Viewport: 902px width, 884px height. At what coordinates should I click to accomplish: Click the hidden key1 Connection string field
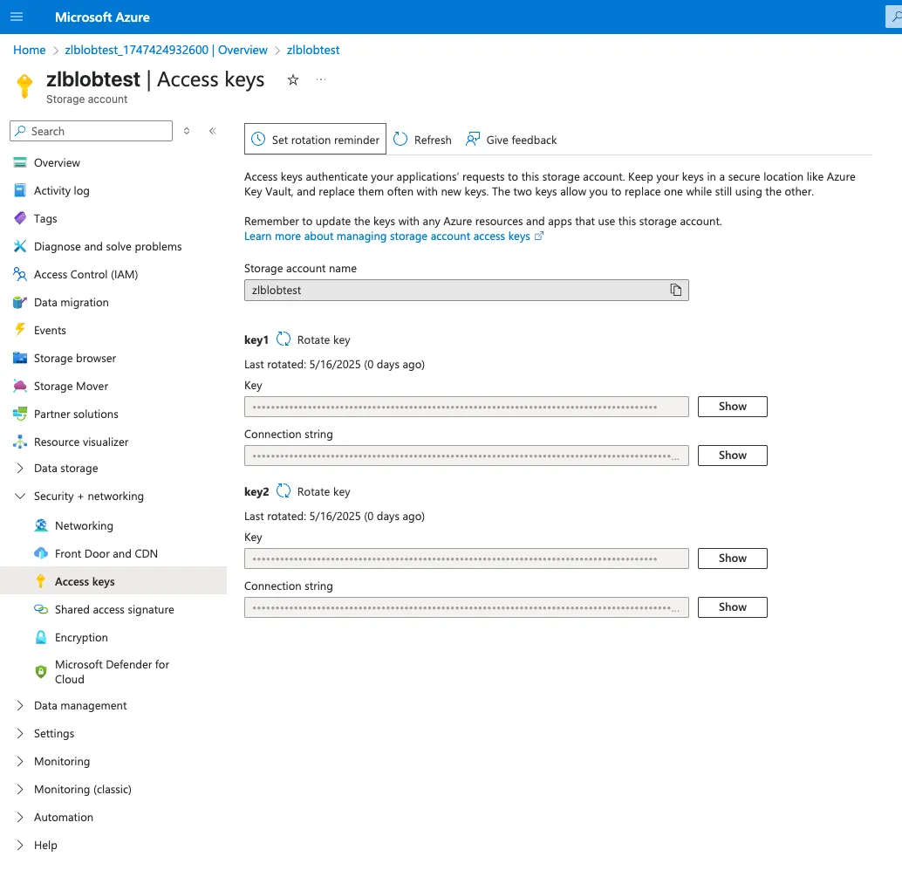467,456
